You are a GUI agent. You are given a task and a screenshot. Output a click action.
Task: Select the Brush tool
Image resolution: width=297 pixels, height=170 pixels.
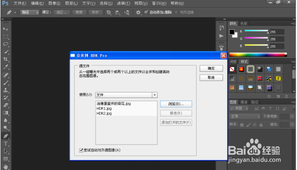tap(6, 83)
